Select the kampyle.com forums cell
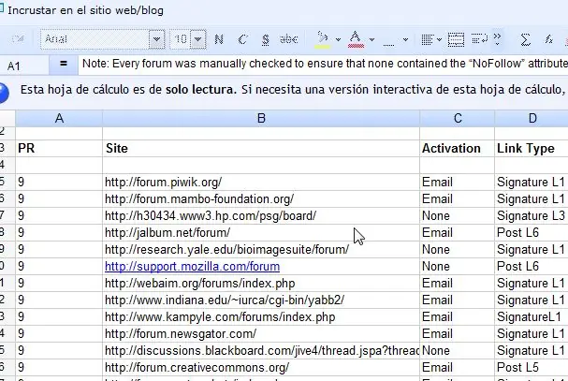Screen dimensions: 568x381 [x=261, y=316]
